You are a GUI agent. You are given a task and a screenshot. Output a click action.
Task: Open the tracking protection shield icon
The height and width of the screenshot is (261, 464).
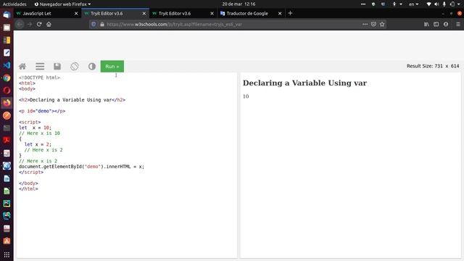(x=94, y=24)
